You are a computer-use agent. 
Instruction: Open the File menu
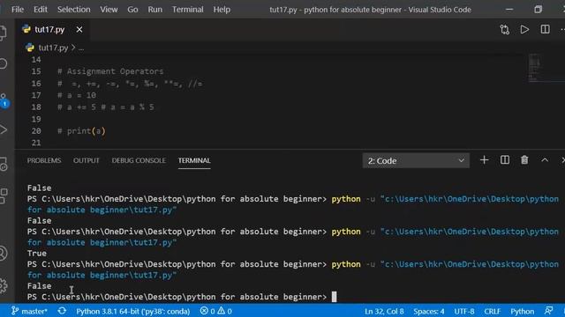[x=18, y=10]
